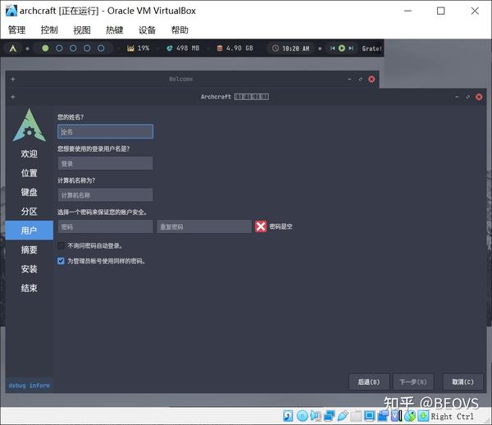Image resolution: width=492 pixels, height=425 pixels.
Task: Click the keyboard capture green arrow icon
Action: [423, 416]
